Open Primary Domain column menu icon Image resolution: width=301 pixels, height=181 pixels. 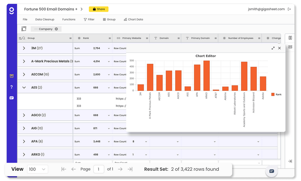click(216, 38)
